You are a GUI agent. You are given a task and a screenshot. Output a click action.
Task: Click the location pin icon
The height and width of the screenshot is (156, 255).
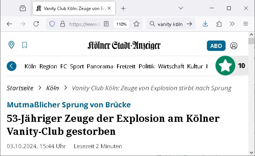(x=12, y=45)
